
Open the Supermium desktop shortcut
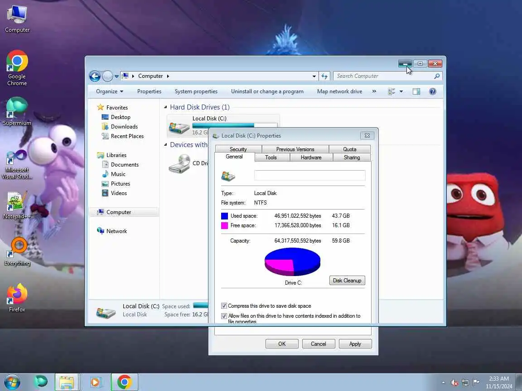coord(17,111)
